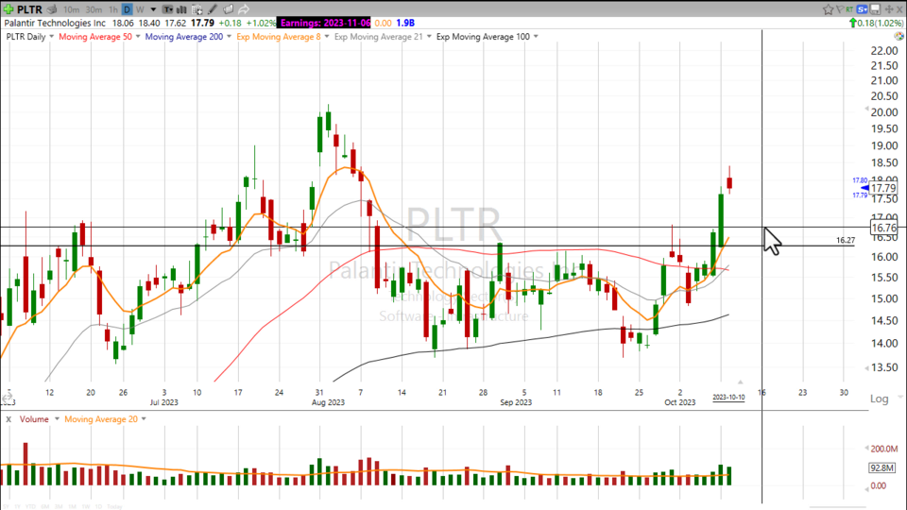Viewport: 907px width, 510px height.
Task: Click the 2023-10-10 date cursor label
Action: [x=728, y=398]
